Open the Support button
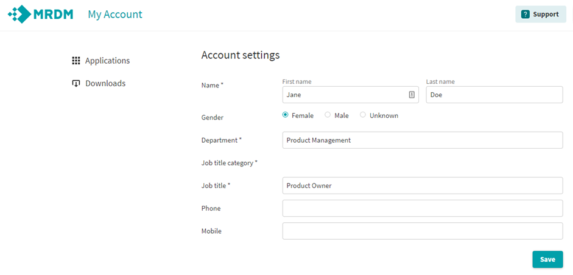Image resolution: width=573 pixels, height=275 pixels. coord(541,15)
